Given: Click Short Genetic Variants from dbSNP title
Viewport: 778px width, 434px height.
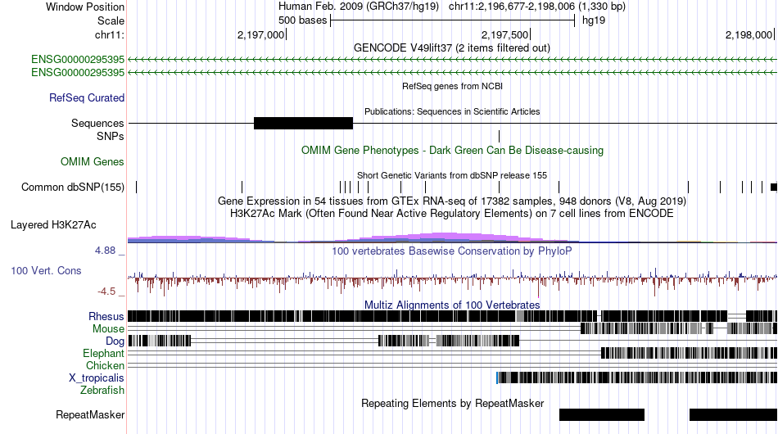Looking at the screenshot, I should [451, 175].
